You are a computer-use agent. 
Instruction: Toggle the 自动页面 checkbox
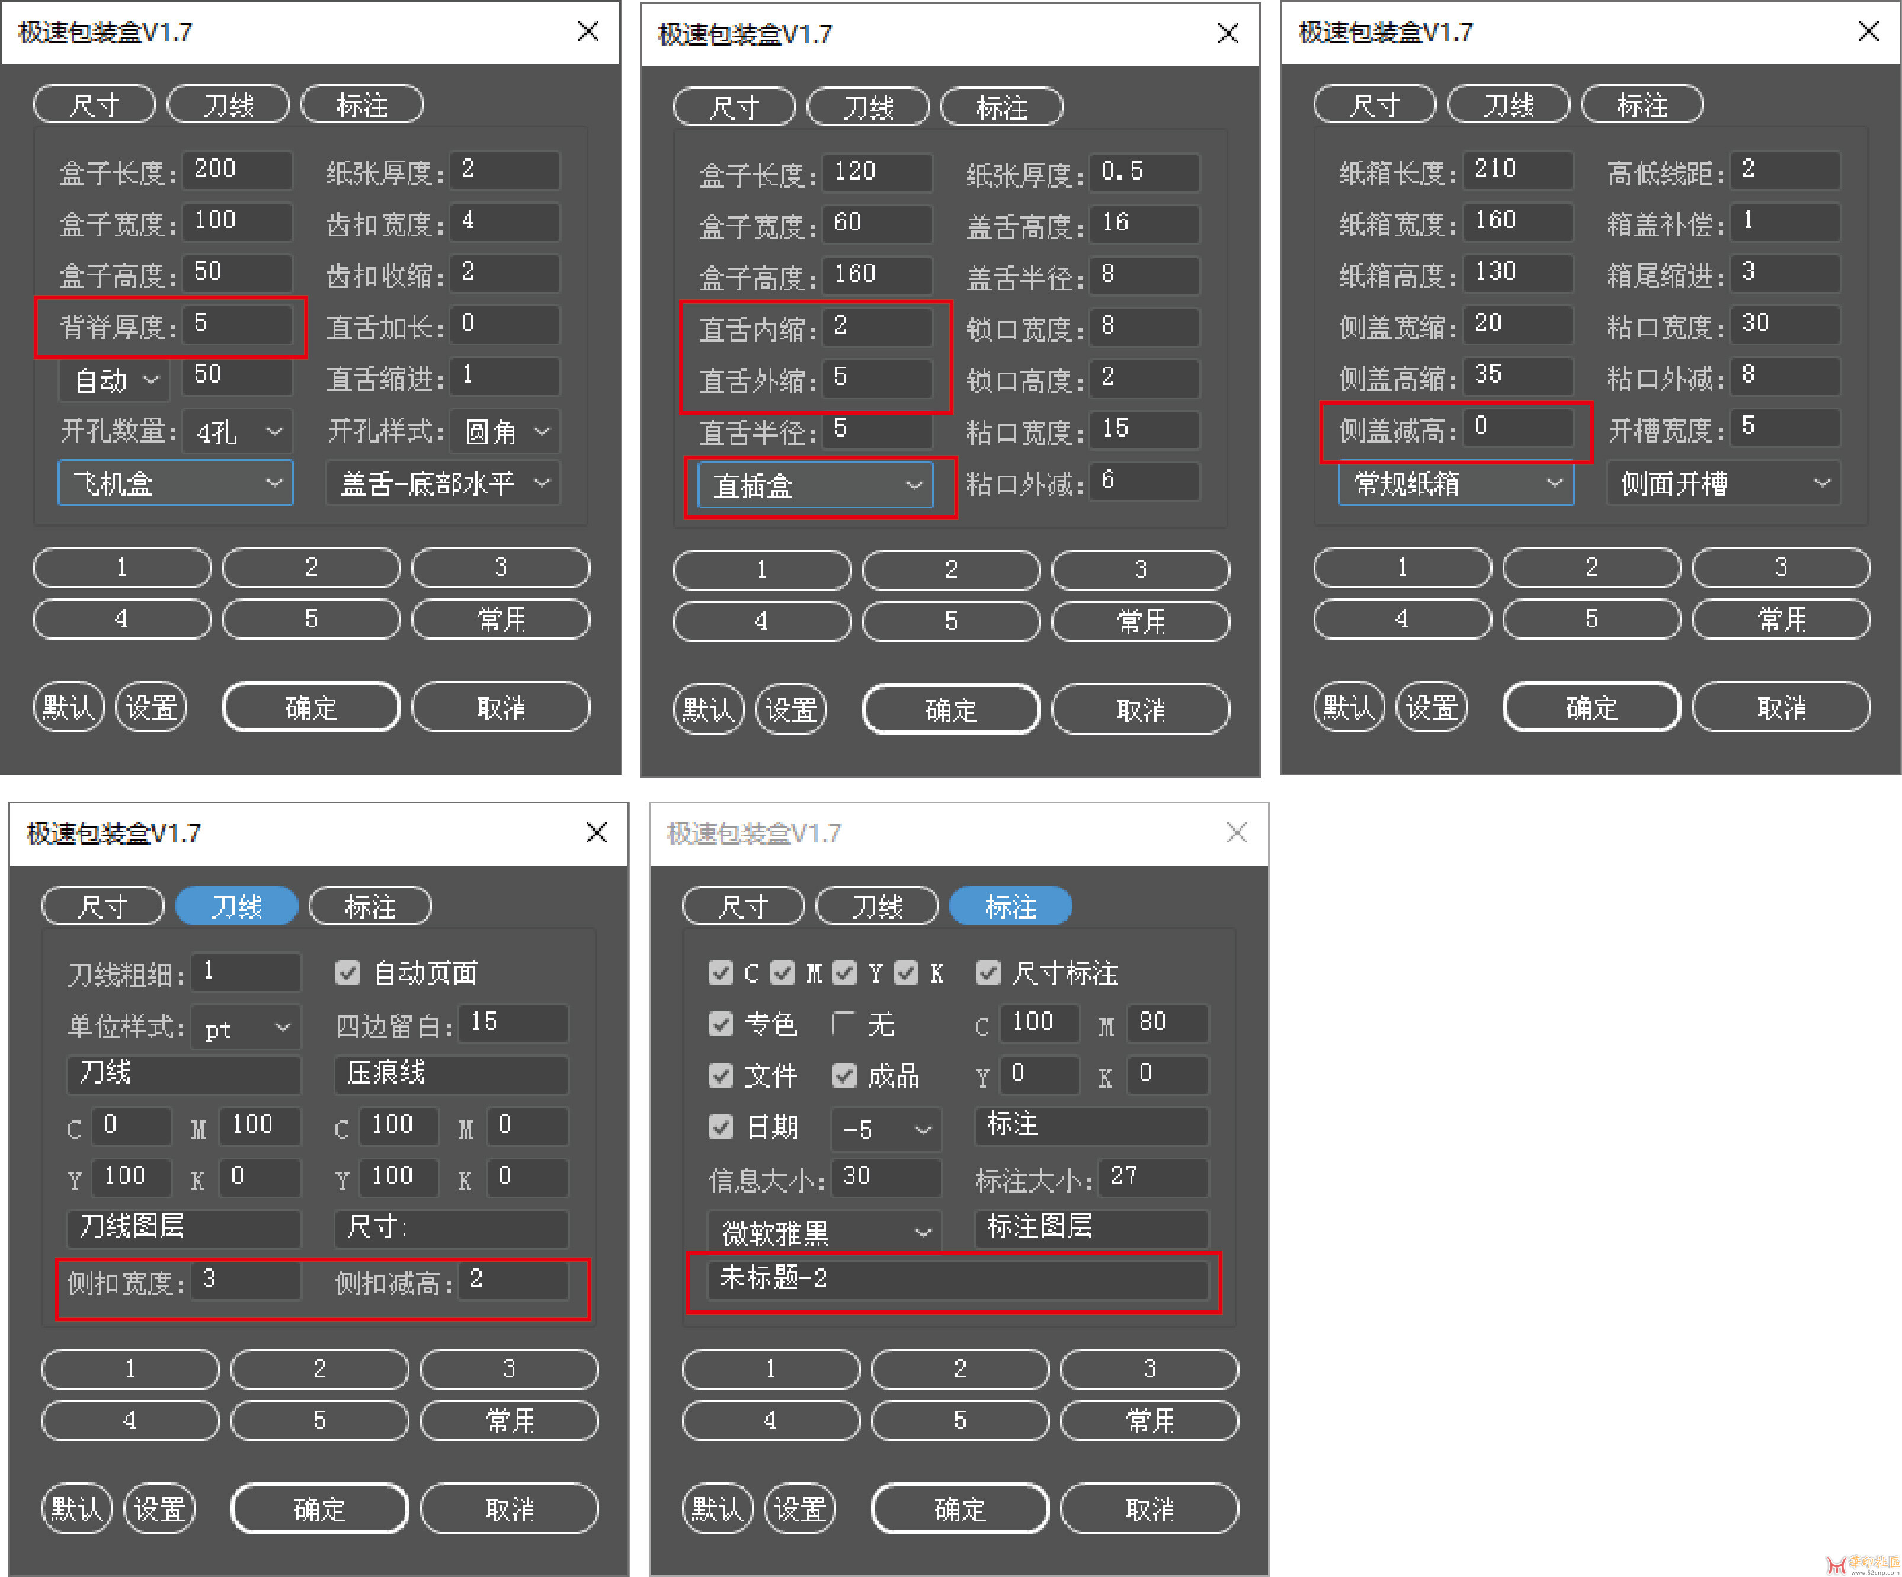pos(348,972)
